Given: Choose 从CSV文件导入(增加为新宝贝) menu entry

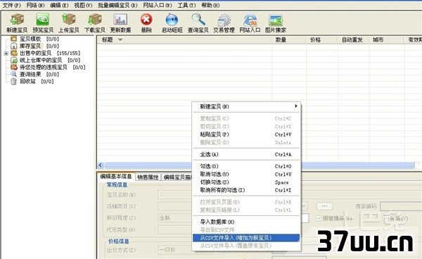Looking at the screenshot, I should coord(246,238).
